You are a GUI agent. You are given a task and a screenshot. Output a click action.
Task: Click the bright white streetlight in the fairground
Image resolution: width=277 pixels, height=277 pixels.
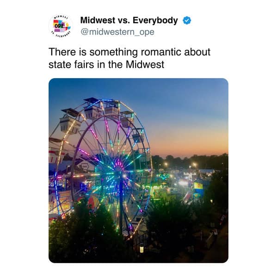point(183,183)
